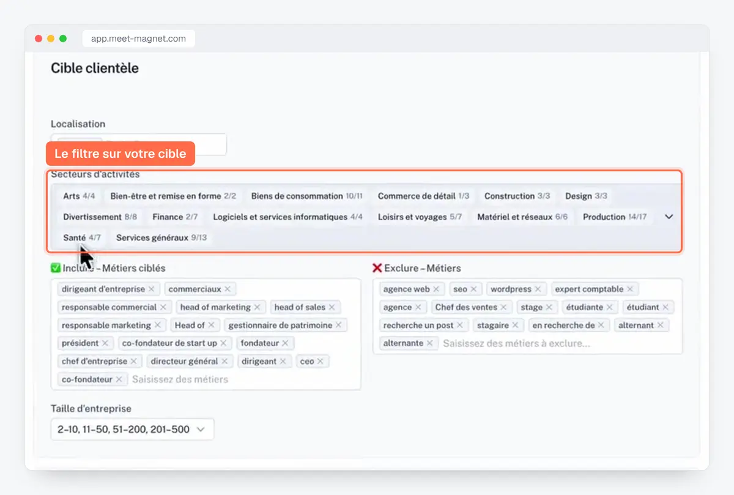Remove the 'ceo' tag x icon
This screenshot has height=495, width=734.
coord(320,361)
